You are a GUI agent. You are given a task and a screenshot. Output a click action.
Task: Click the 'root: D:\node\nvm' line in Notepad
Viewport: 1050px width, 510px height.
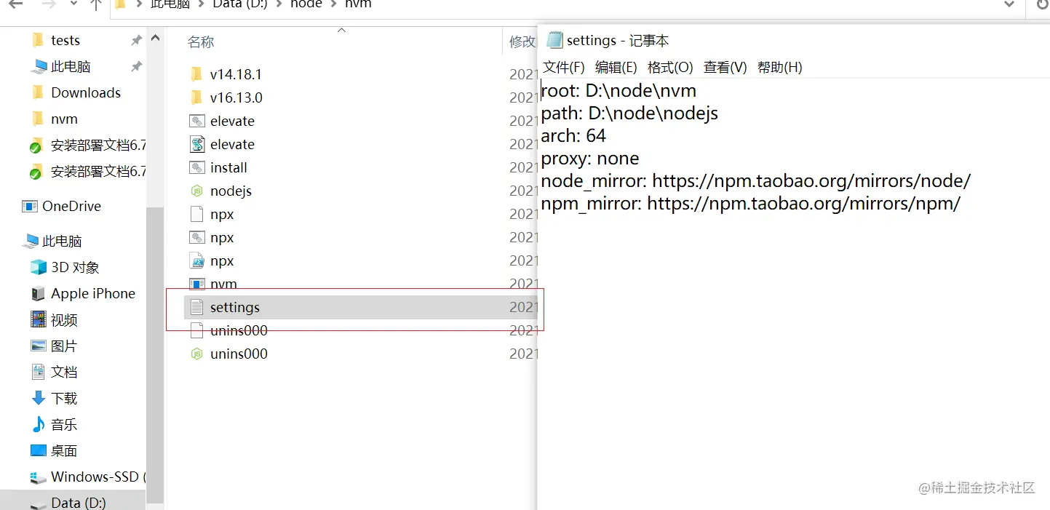[619, 91]
